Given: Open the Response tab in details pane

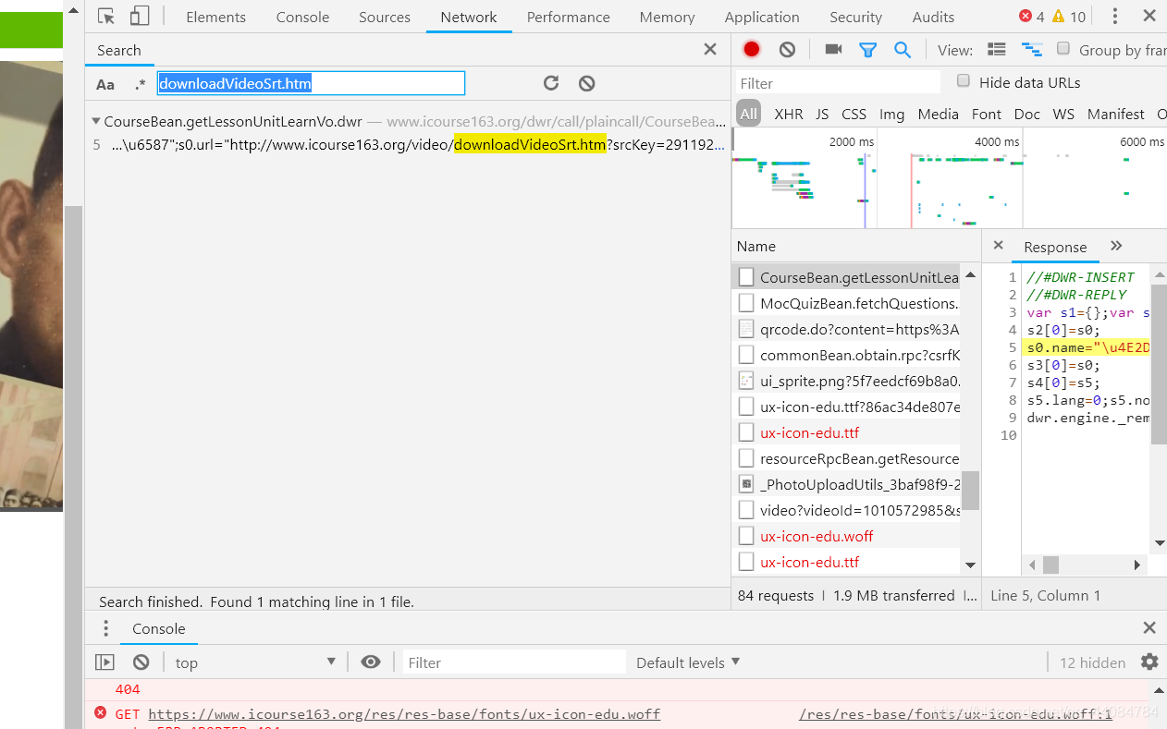Looking at the screenshot, I should [1055, 247].
